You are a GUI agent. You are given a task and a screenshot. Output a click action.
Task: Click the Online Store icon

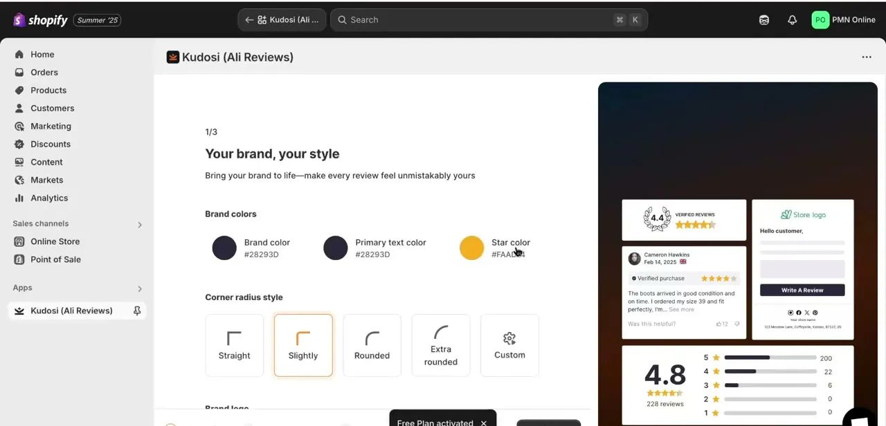click(19, 241)
